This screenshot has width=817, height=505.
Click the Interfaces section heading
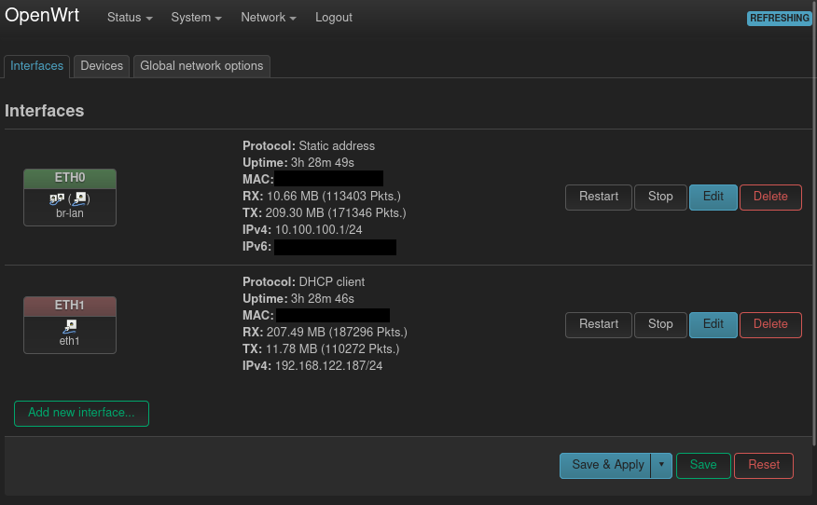(44, 111)
